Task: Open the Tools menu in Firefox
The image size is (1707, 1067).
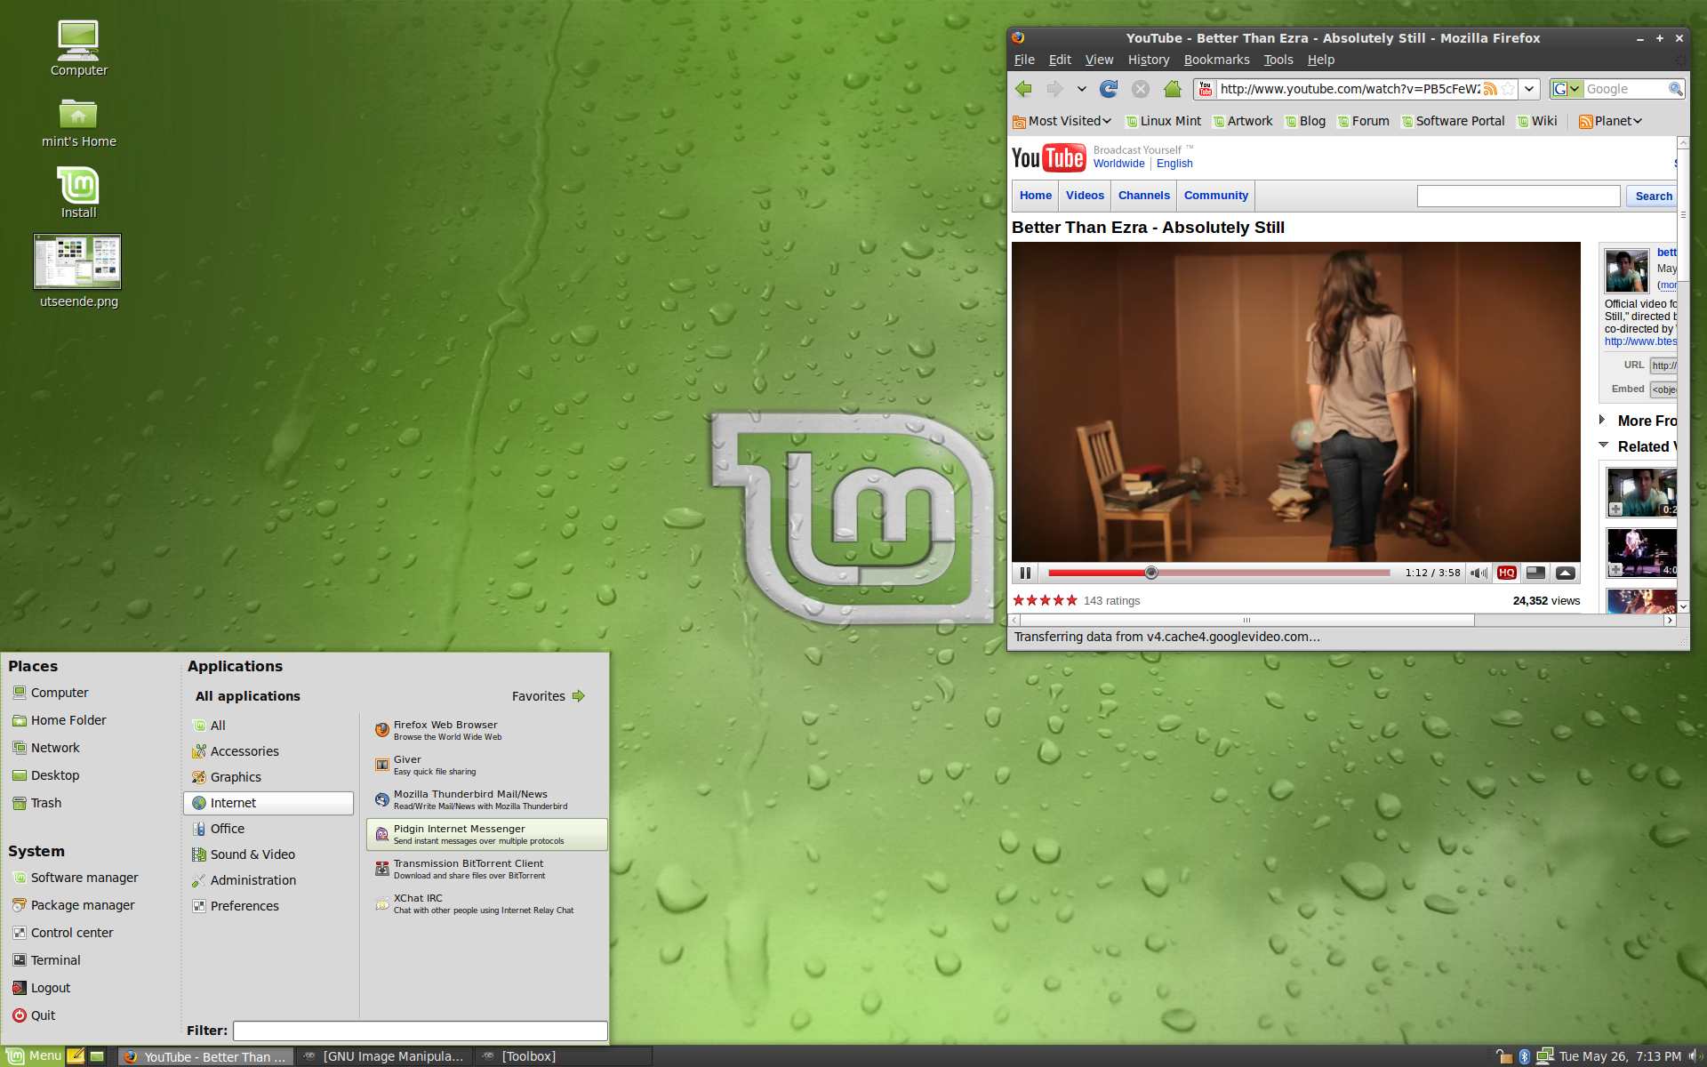Action: click(1278, 60)
